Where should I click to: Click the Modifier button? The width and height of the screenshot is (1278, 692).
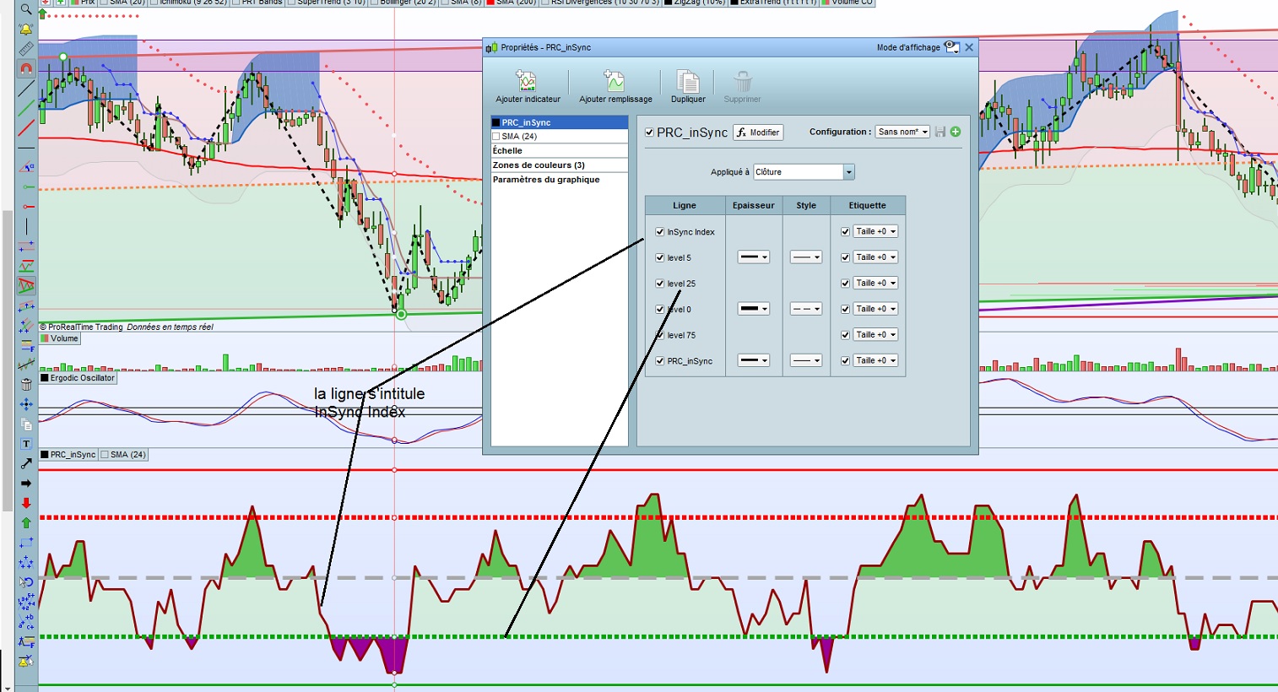click(x=758, y=132)
